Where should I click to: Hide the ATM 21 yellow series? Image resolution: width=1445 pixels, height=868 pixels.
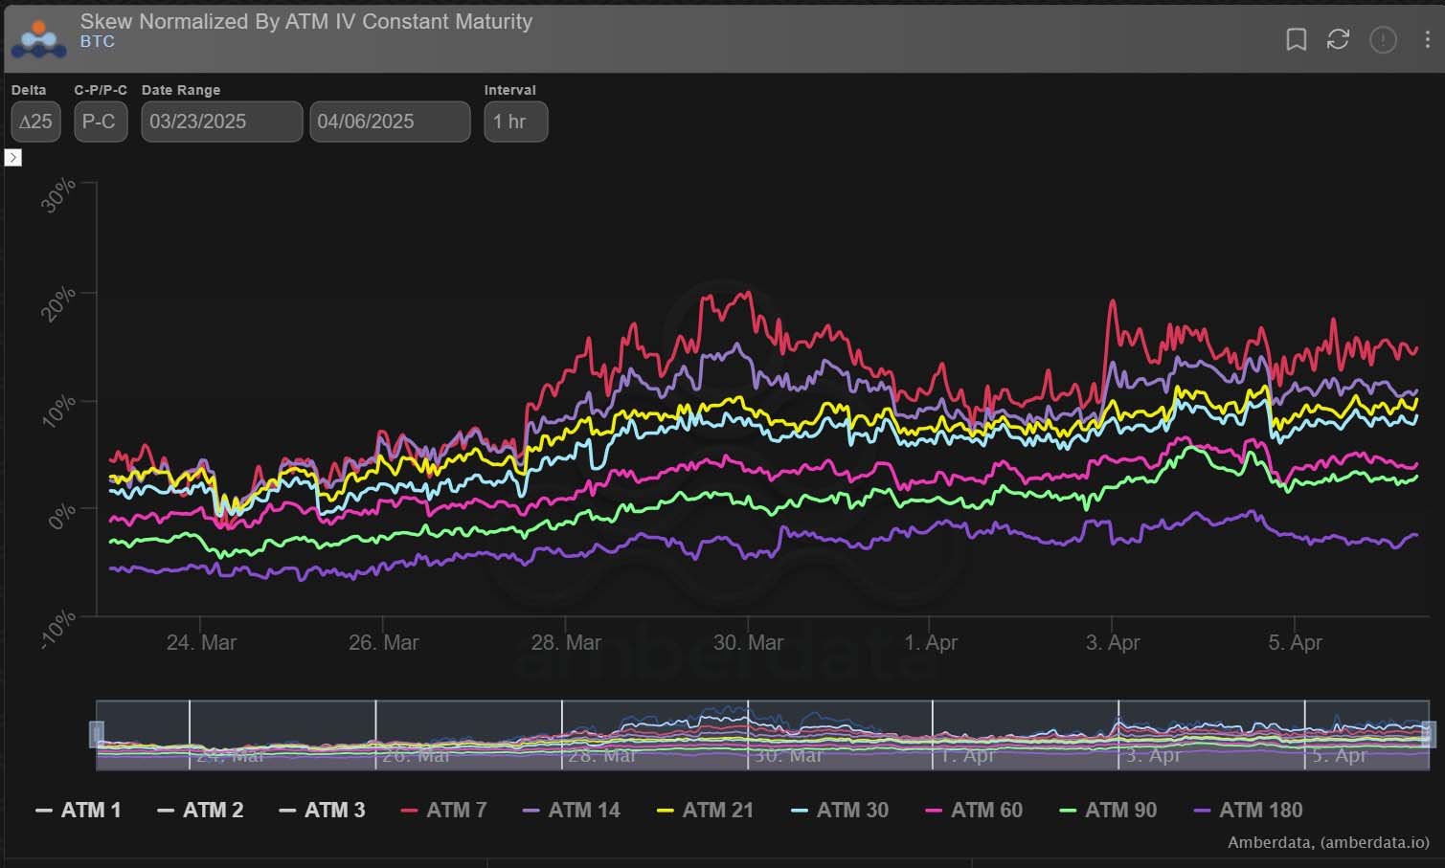point(705,811)
